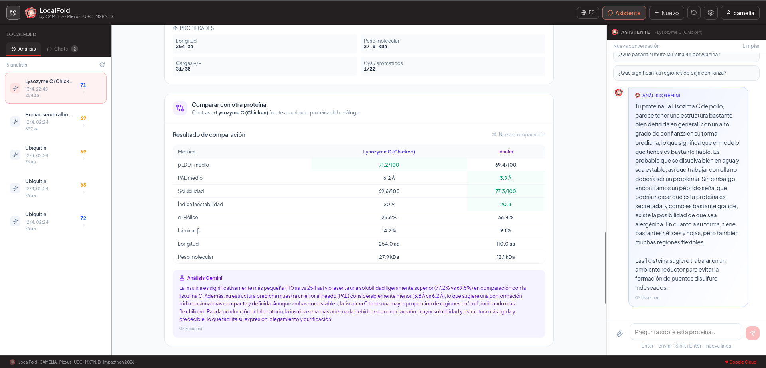Open the Ubiquitin analysis scored 69
This screenshot has height=368, width=766.
(x=55, y=155)
